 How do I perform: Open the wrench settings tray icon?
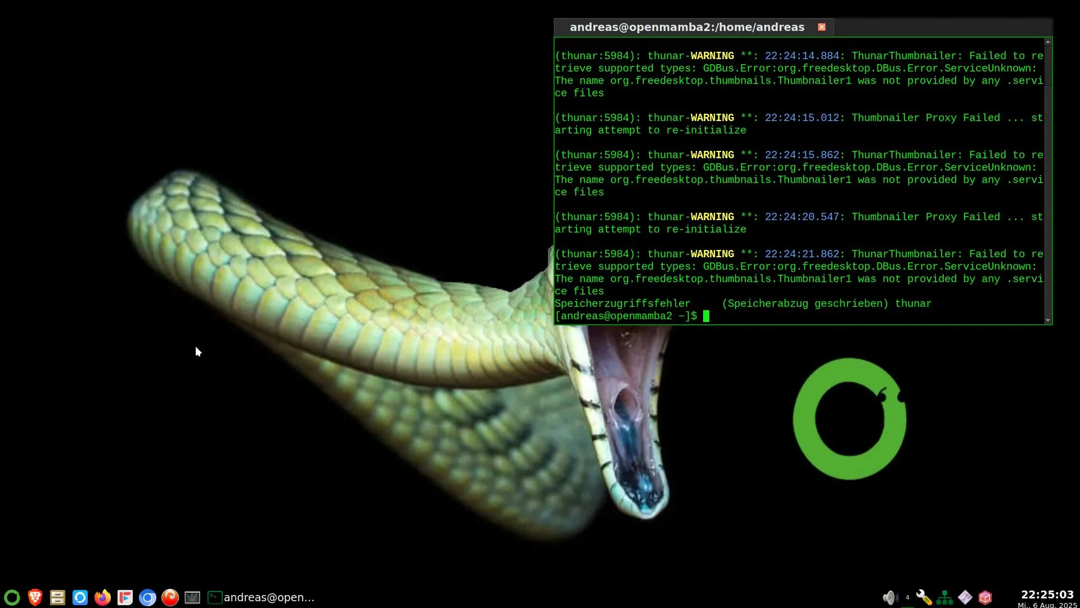coord(924,597)
